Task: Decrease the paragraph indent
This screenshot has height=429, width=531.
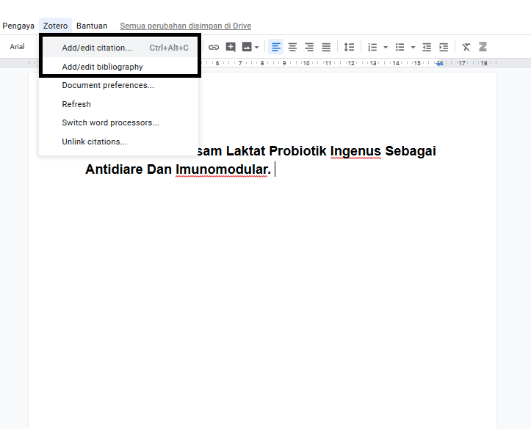Action: (427, 47)
